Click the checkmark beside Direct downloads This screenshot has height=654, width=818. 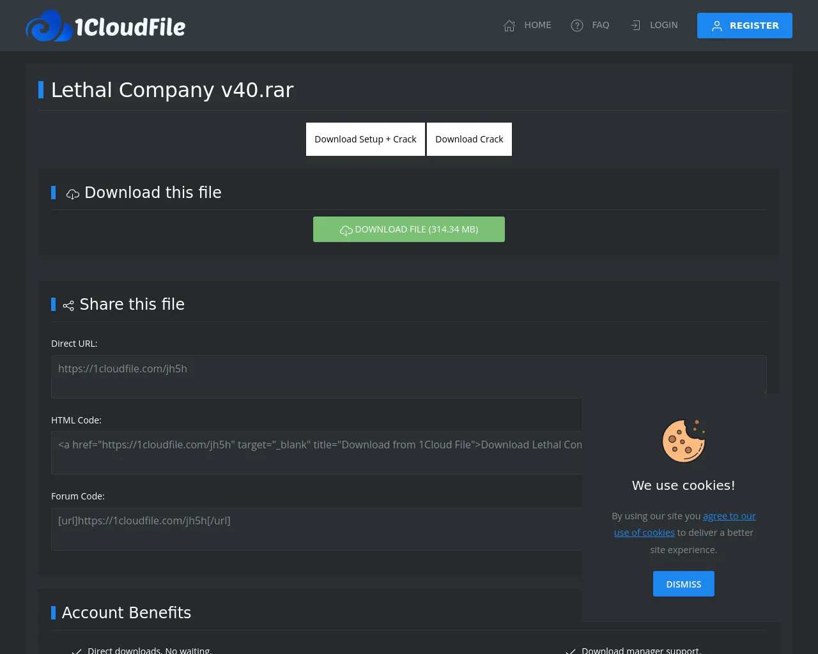77,650
